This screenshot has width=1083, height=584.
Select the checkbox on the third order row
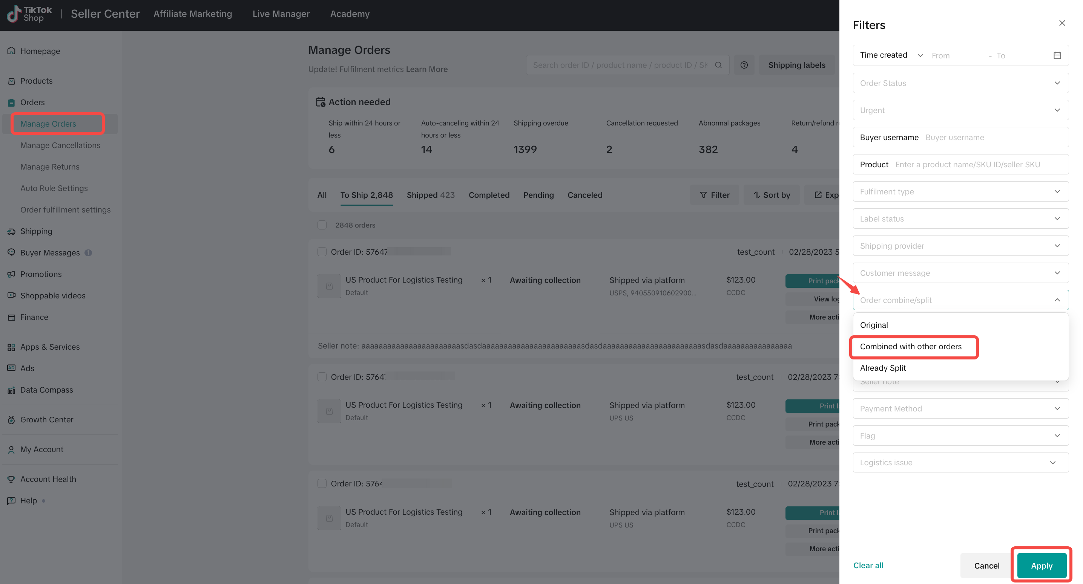pyautogui.click(x=322, y=483)
